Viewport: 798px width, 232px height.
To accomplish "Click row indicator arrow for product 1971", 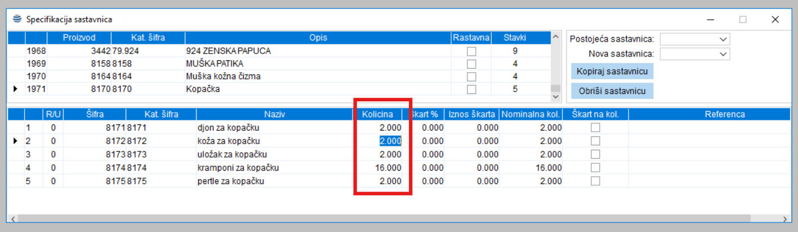I will pos(15,89).
